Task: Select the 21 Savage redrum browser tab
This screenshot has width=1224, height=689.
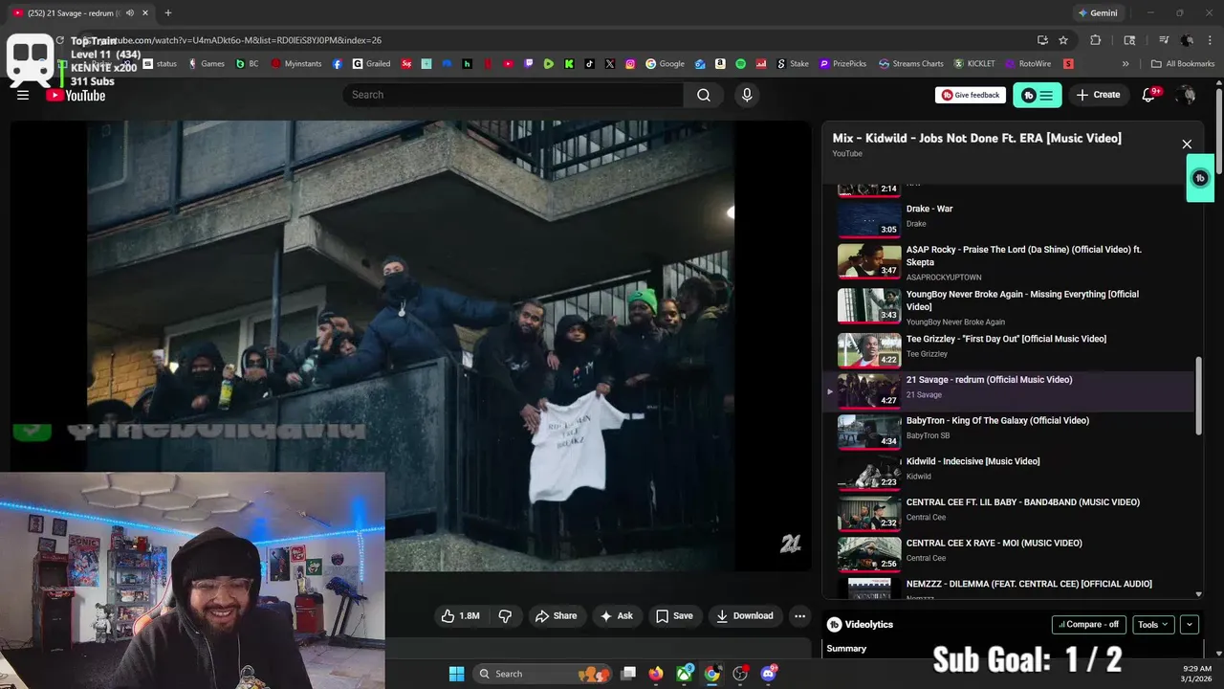Action: [81, 13]
